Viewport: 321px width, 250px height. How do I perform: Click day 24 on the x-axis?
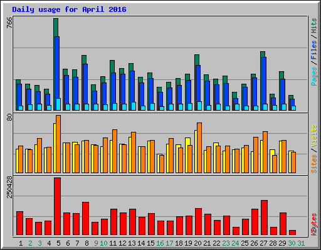pos(235,243)
